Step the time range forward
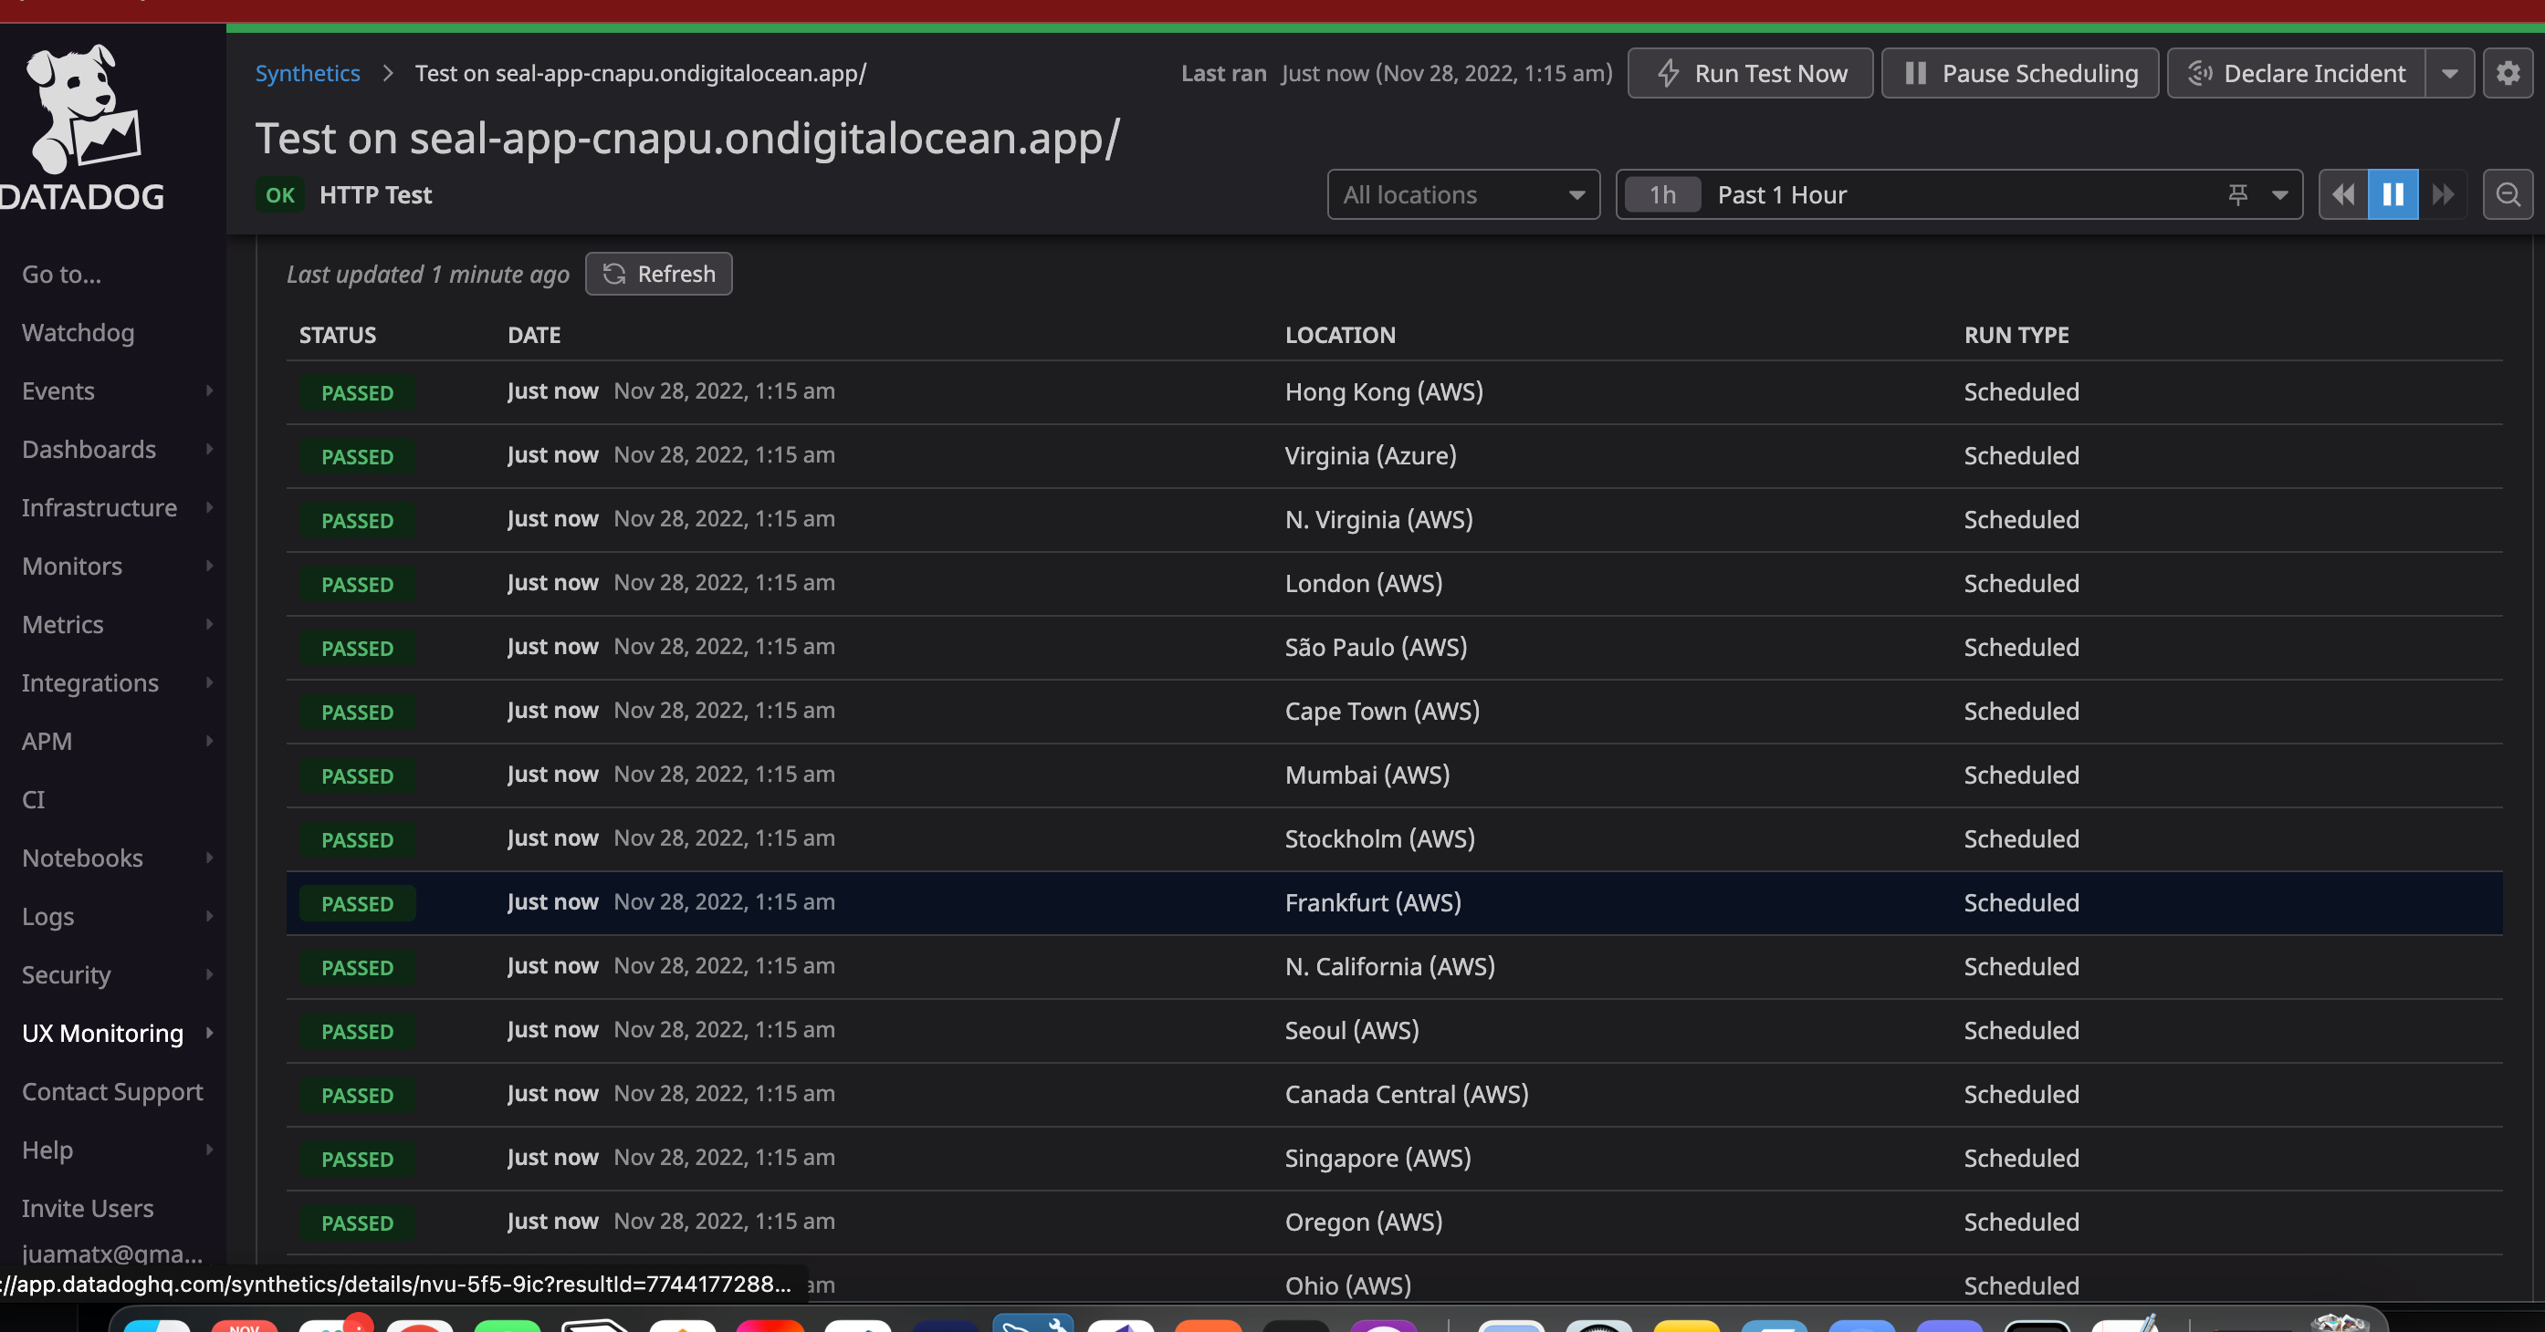Viewport: 2545px width, 1332px height. 2444,194
